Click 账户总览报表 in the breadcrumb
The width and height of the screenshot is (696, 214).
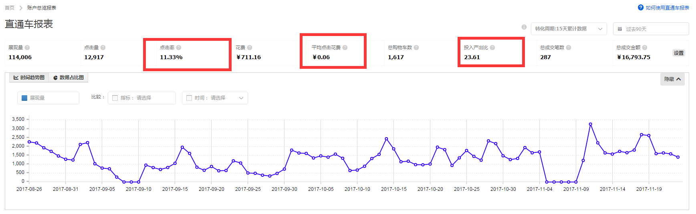(x=42, y=8)
